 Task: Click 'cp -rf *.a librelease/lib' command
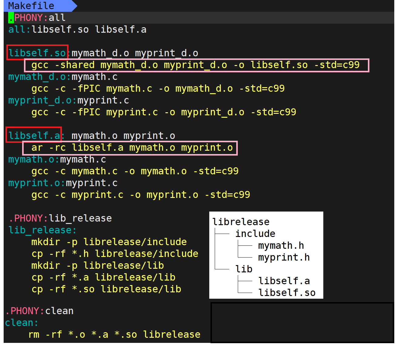pos(103,277)
